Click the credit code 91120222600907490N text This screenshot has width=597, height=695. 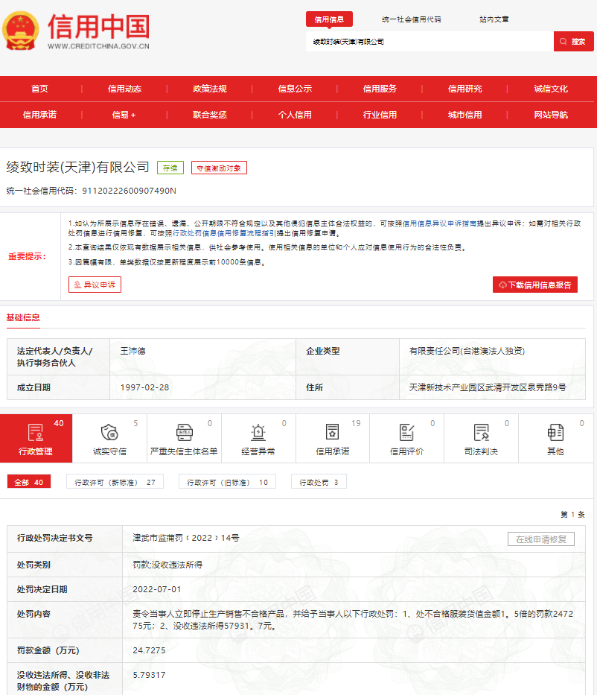click(129, 191)
